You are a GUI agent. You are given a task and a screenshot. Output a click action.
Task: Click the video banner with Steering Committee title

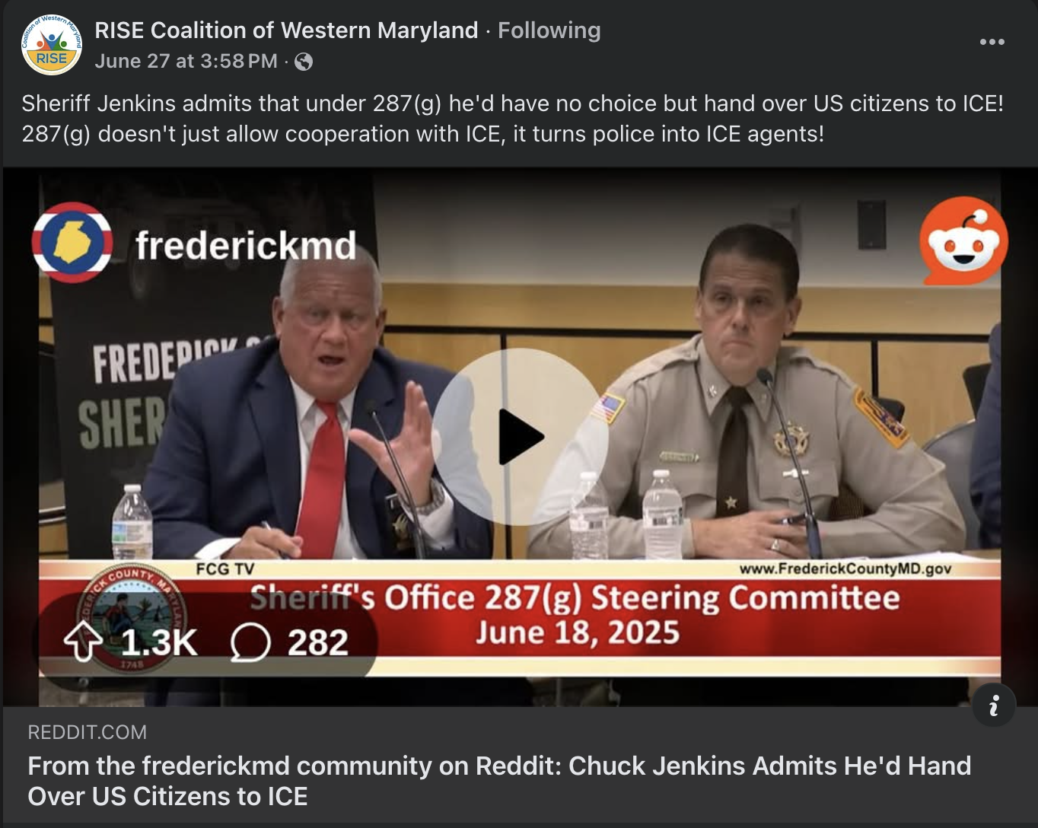520,618
